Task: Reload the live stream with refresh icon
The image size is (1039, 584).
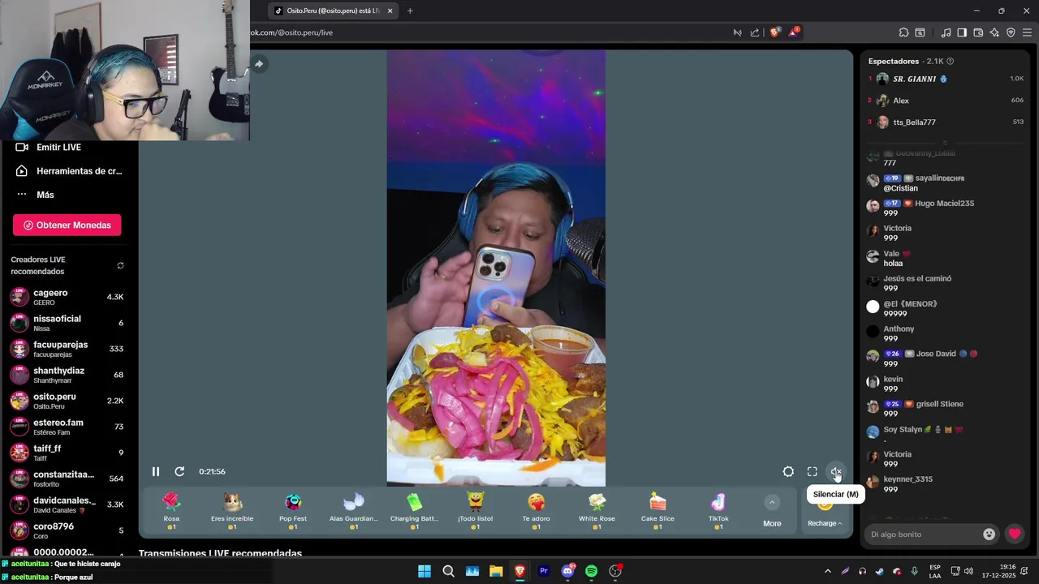Action: click(179, 471)
